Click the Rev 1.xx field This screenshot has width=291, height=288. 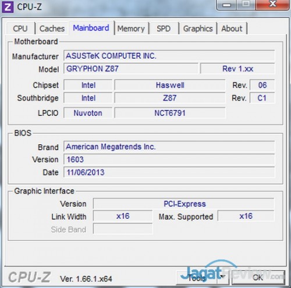tap(237, 69)
